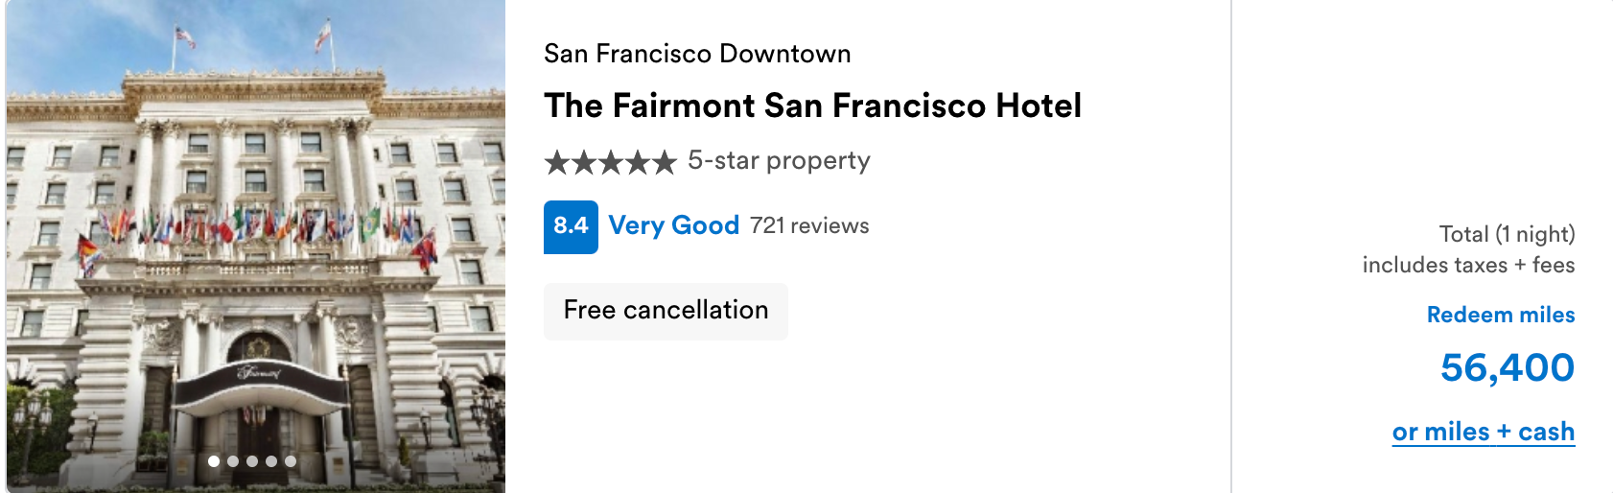The image size is (1613, 493).
Task: Click the "Total (1 night)" label
Action: click(x=1507, y=234)
